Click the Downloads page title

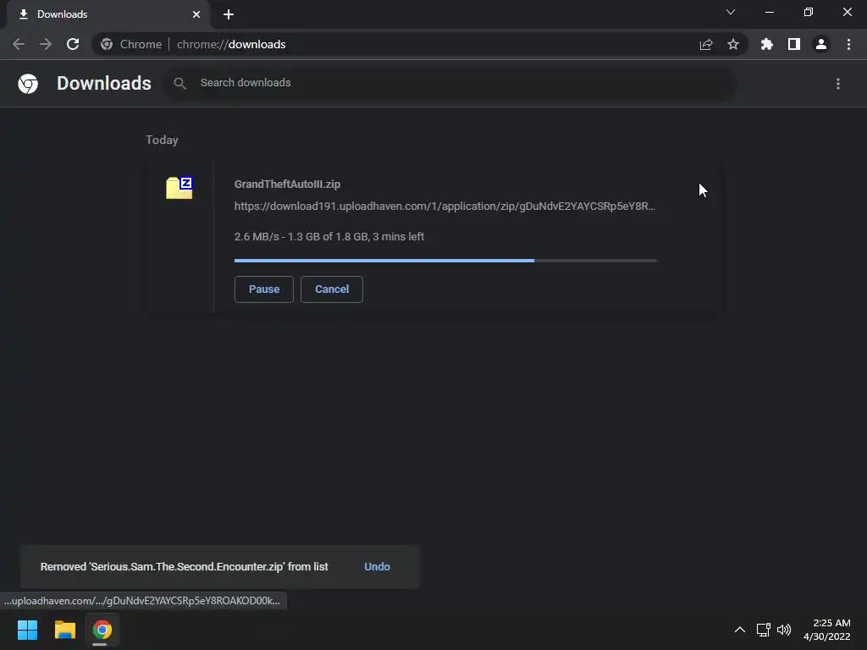tap(104, 84)
